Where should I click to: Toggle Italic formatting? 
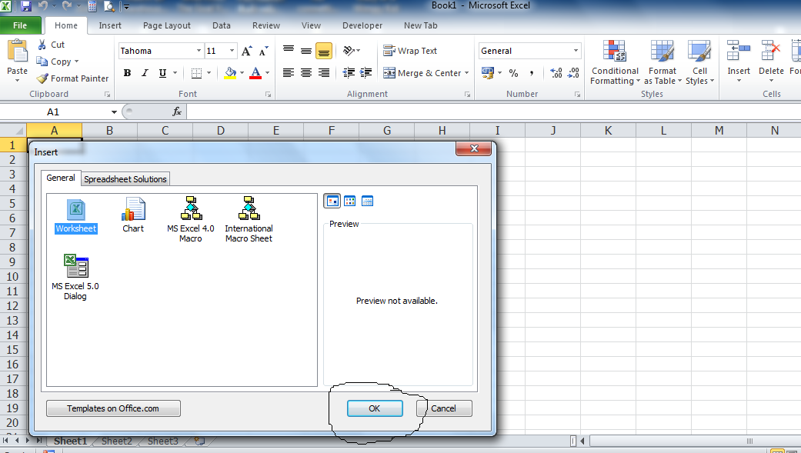coord(145,73)
